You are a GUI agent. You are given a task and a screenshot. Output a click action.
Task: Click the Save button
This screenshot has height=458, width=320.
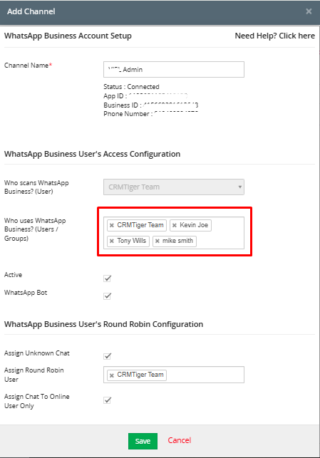coord(143,441)
